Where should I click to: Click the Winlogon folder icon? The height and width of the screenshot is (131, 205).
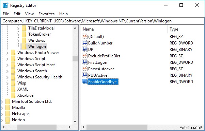[x=24, y=46]
